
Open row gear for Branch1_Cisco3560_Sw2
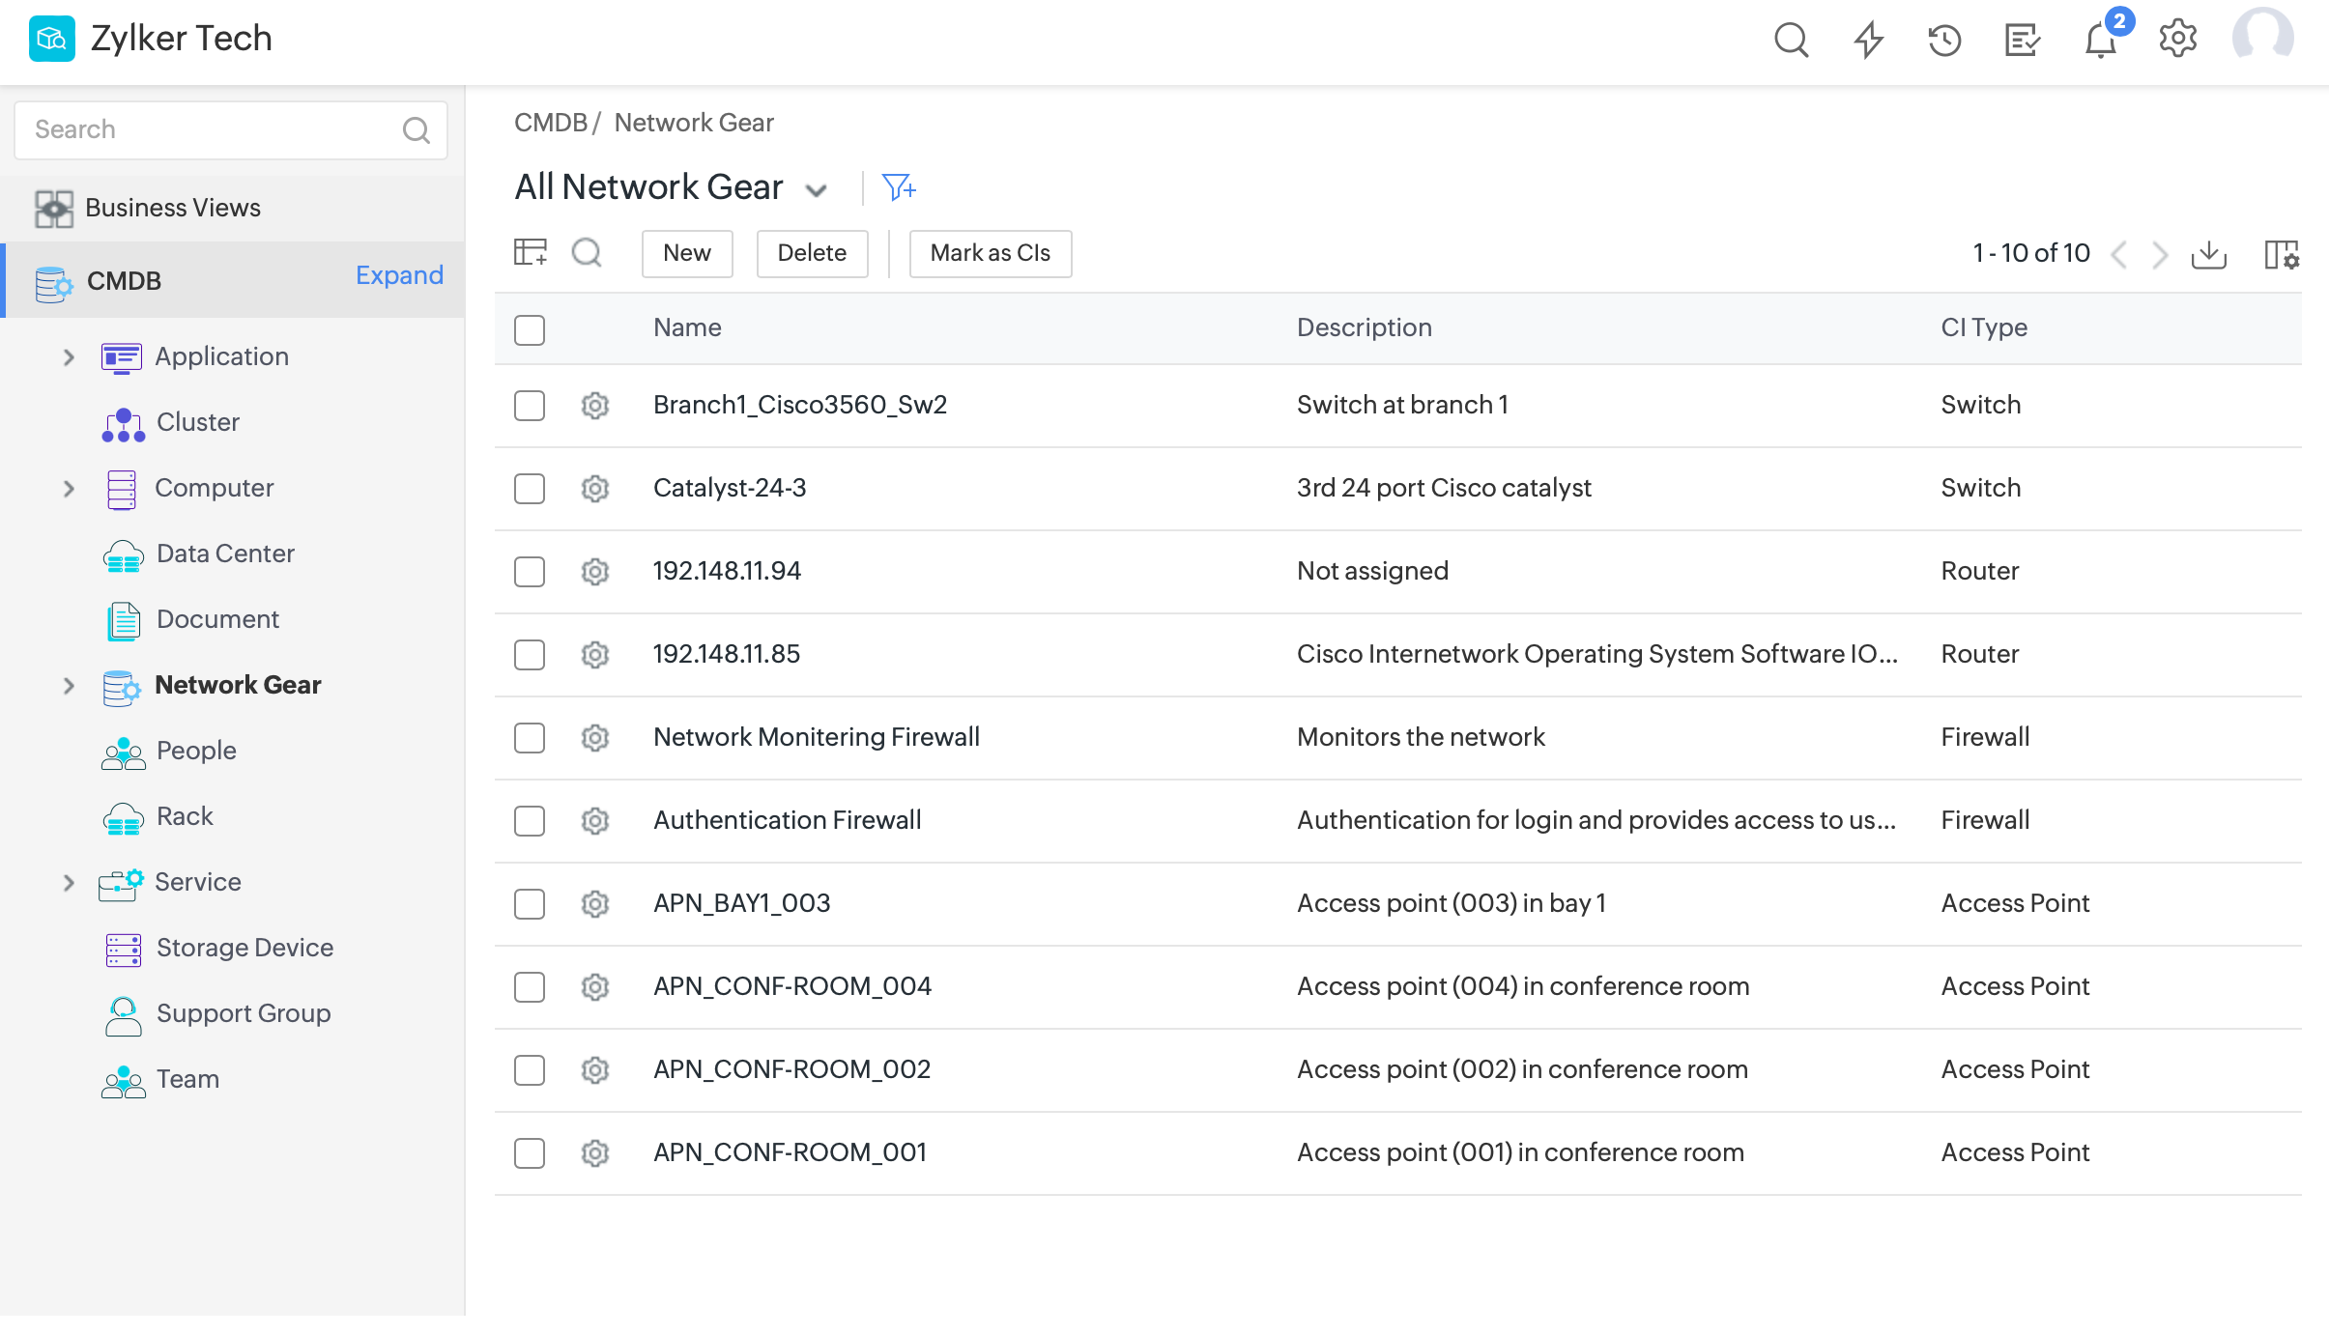click(x=595, y=406)
